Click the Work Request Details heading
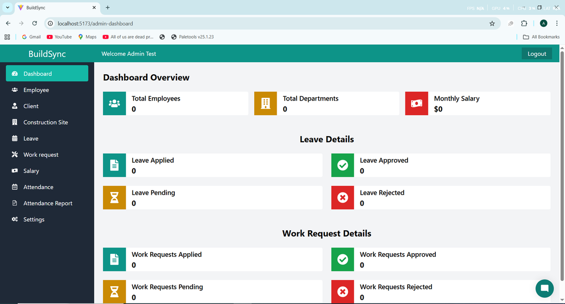 [x=327, y=233]
